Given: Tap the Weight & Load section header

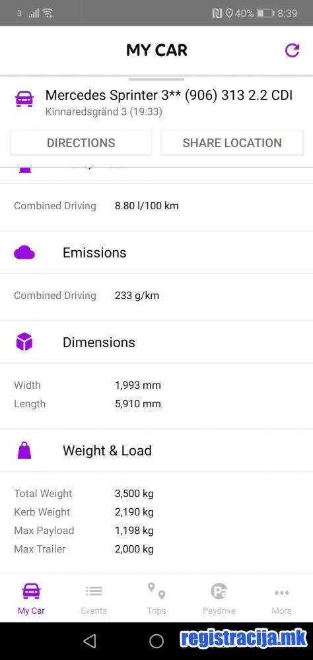Looking at the screenshot, I should [156, 450].
